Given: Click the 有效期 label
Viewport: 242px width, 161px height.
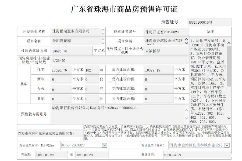Looking at the screenshot, I should click(x=26, y=154).
